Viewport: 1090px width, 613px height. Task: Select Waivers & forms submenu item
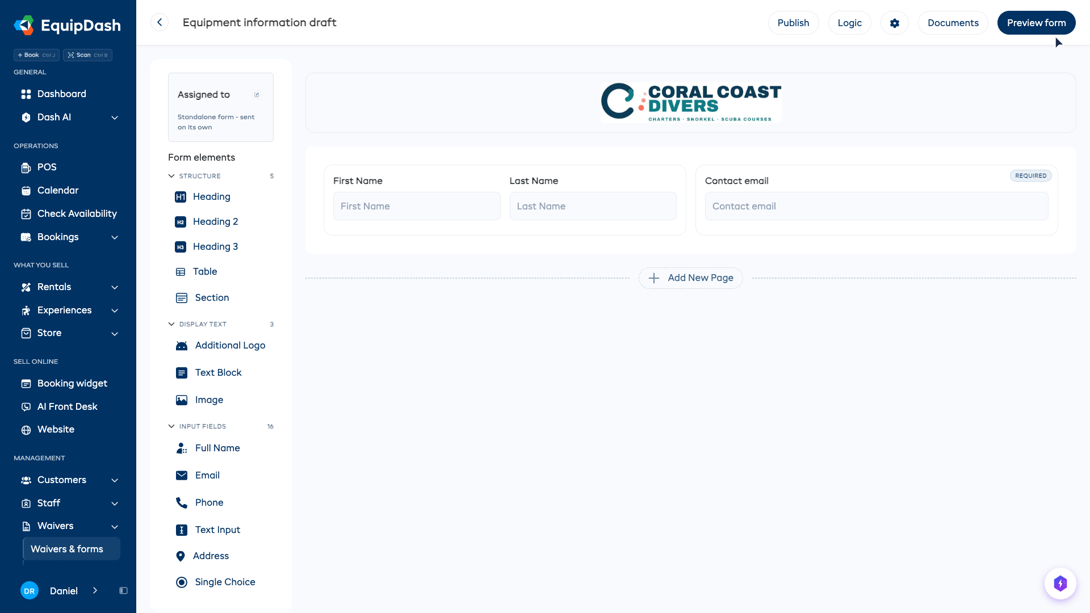[x=72, y=549]
